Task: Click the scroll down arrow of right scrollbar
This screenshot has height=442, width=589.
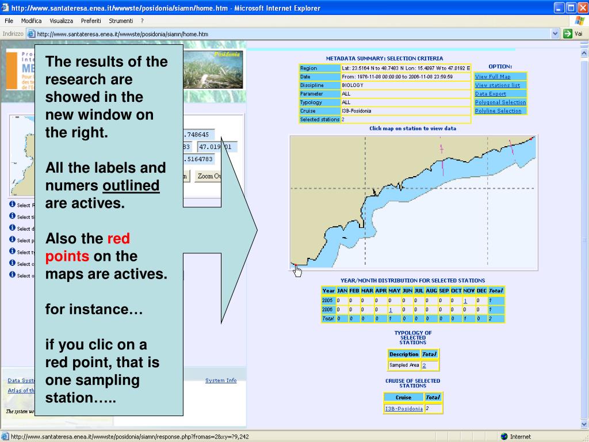Action: (584, 424)
